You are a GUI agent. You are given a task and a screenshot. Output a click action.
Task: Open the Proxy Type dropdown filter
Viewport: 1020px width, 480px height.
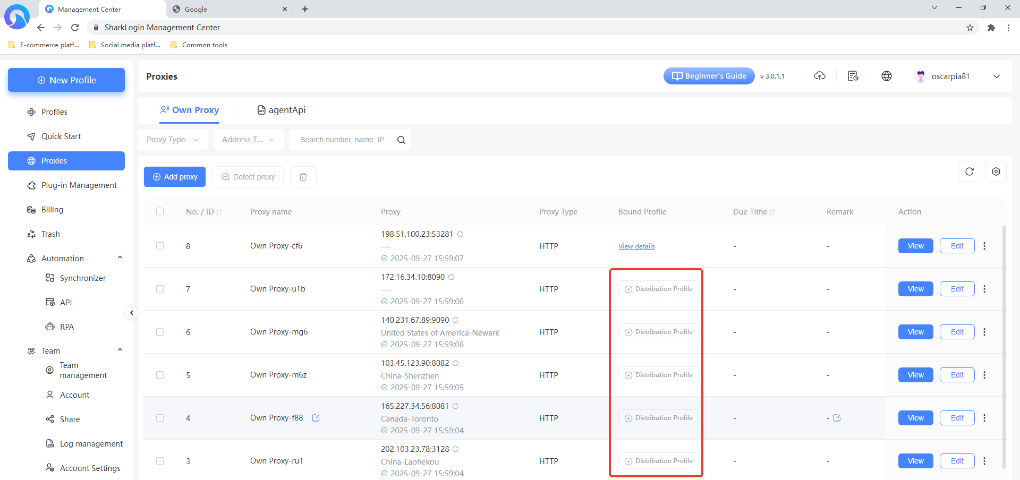(173, 140)
